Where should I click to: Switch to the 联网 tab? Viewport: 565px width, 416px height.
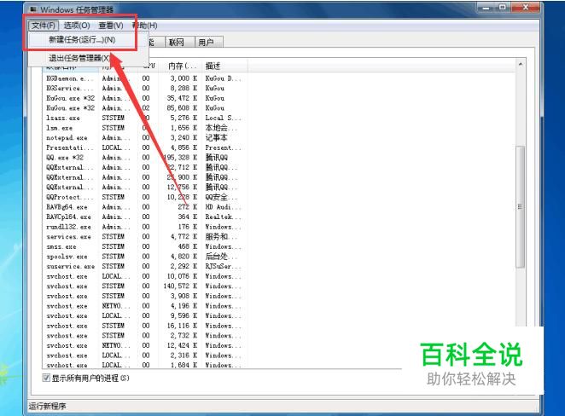(177, 43)
